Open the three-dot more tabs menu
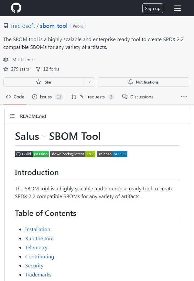 click(x=184, y=97)
